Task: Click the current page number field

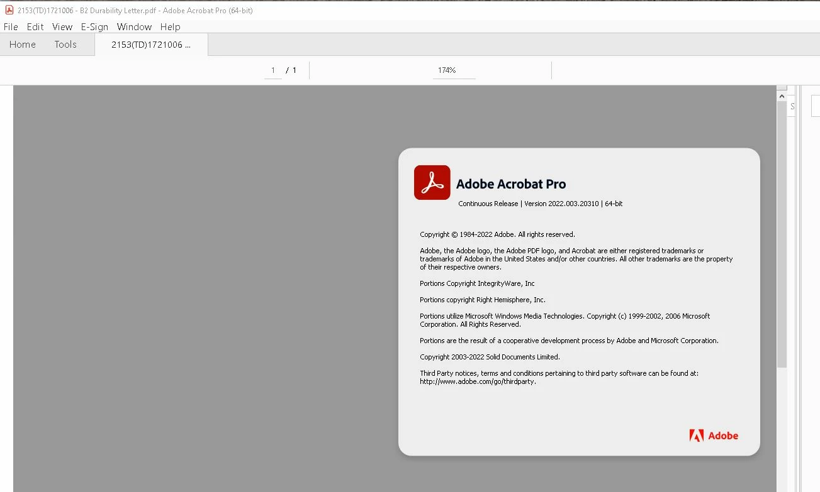Action: tap(273, 70)
